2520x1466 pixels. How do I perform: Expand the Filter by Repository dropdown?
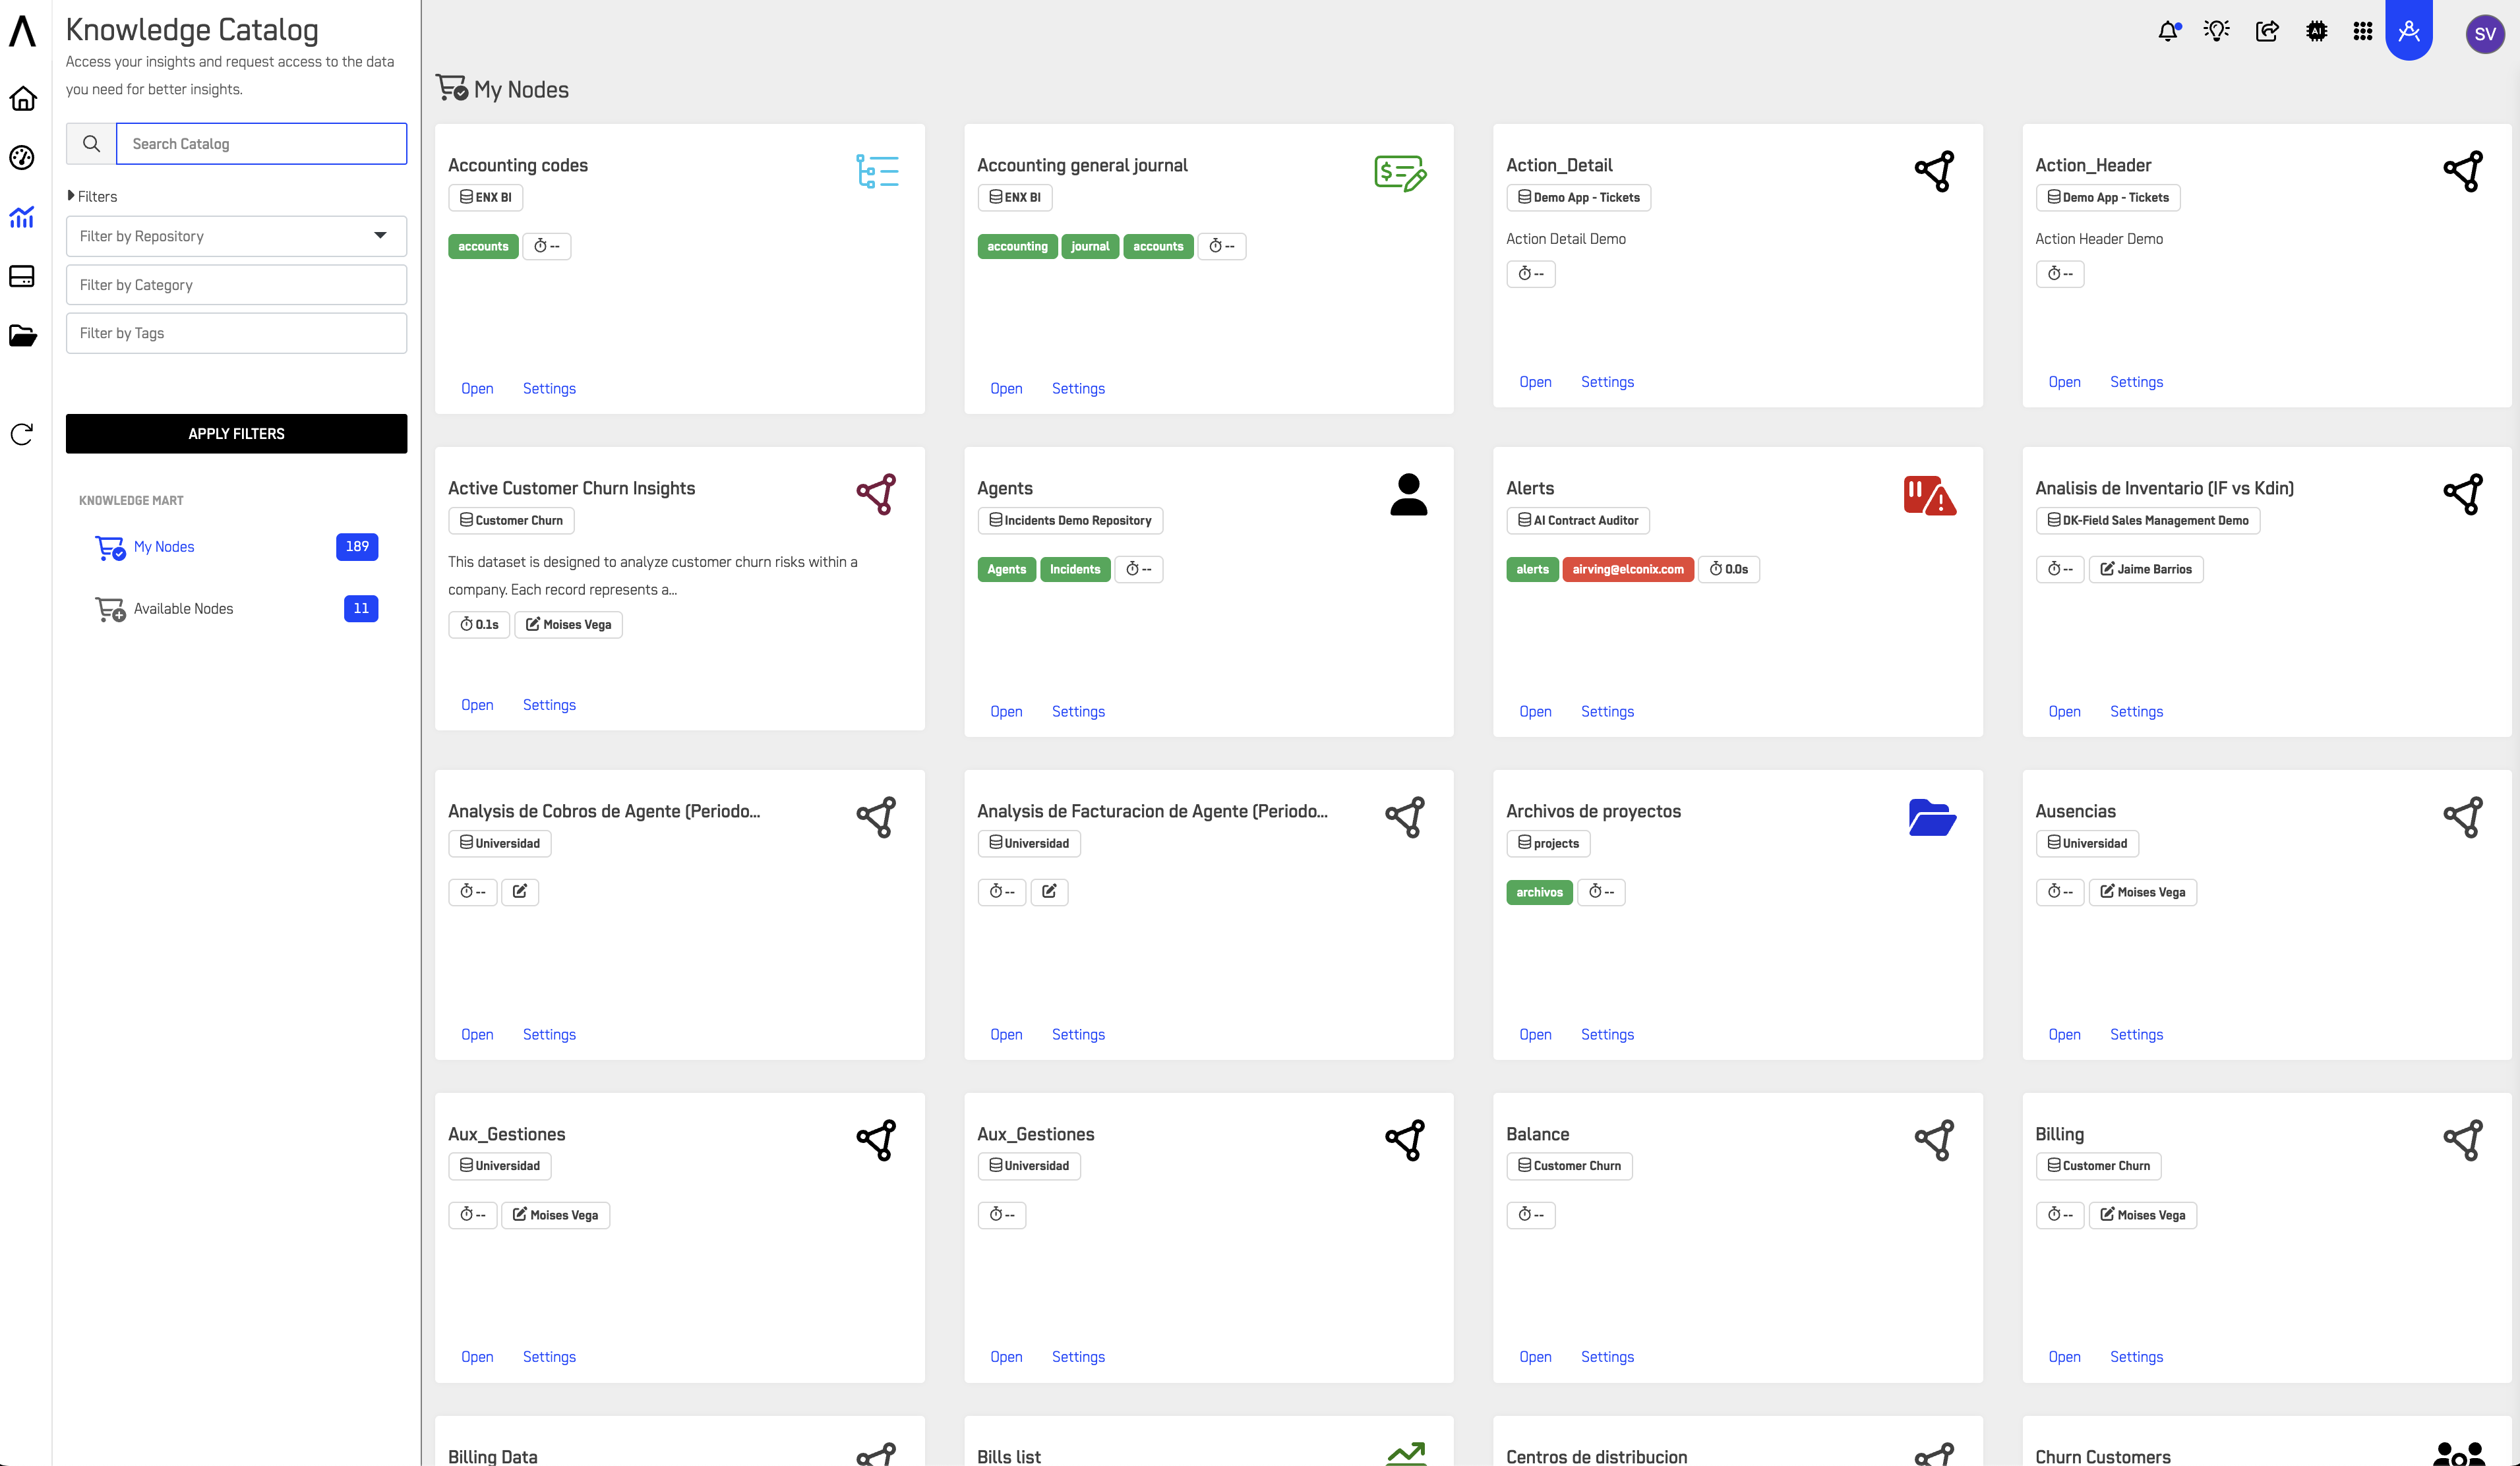[x=236, y=236]
